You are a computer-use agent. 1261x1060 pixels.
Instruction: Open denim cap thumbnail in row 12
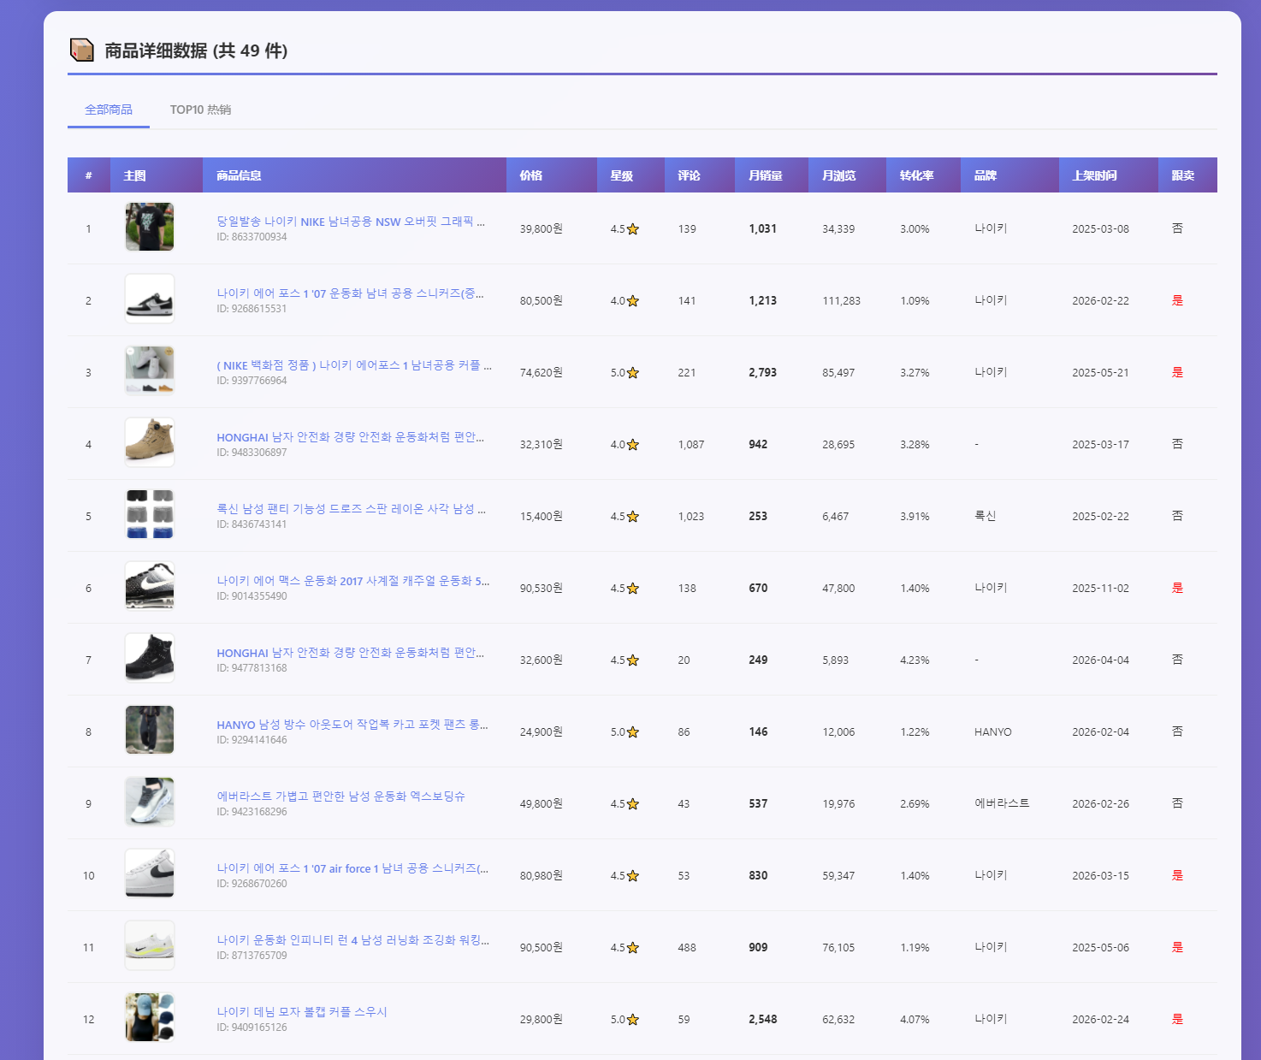click(x=150, y=1017)
